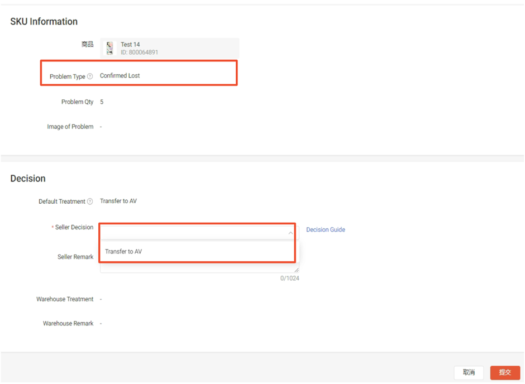
Task: Click the Test 14 product name
Action: point(130,45)
